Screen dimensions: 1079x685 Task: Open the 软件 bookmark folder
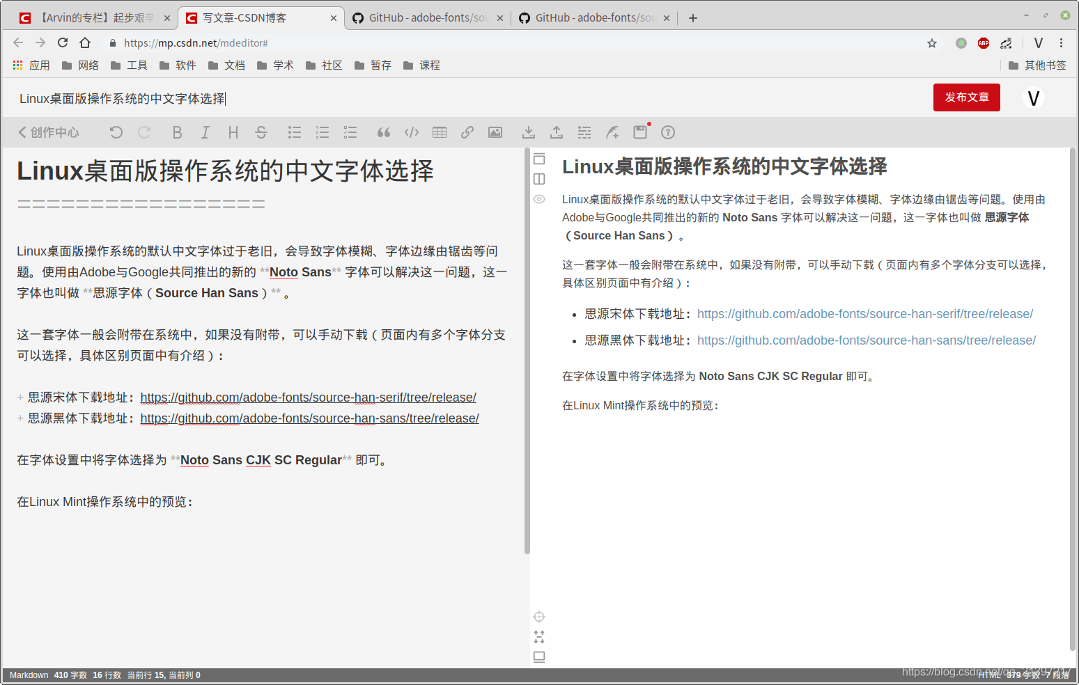[x=178, y=65]
